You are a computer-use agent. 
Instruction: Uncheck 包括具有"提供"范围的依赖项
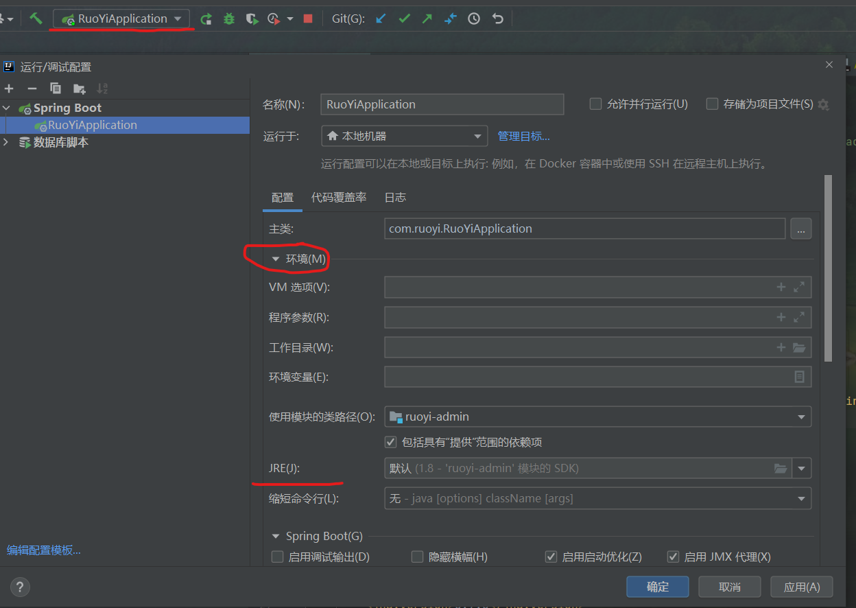[x=390, y=442]
